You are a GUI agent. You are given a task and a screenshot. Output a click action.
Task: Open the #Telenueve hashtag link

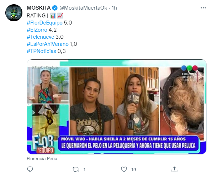[40, 37]
